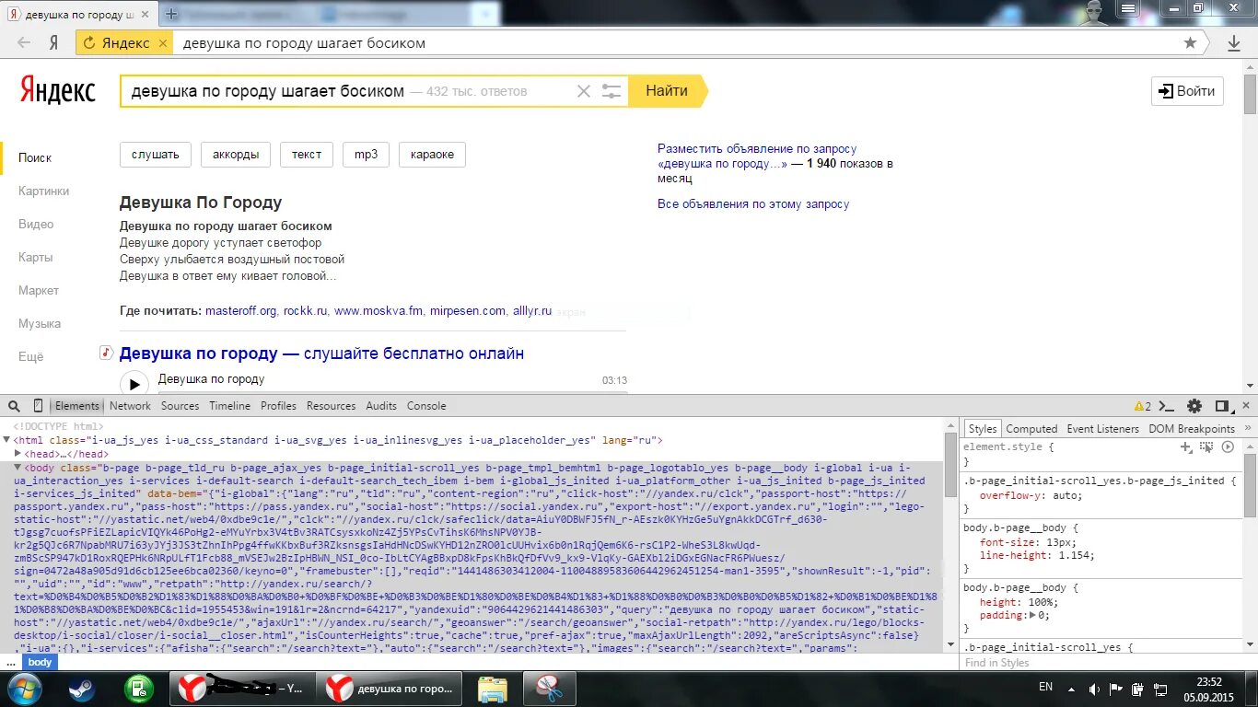Screen dimensions: 1258x707
Task: Expand Ещё in Yandex sidebar
Action: (x=31, y=357)
